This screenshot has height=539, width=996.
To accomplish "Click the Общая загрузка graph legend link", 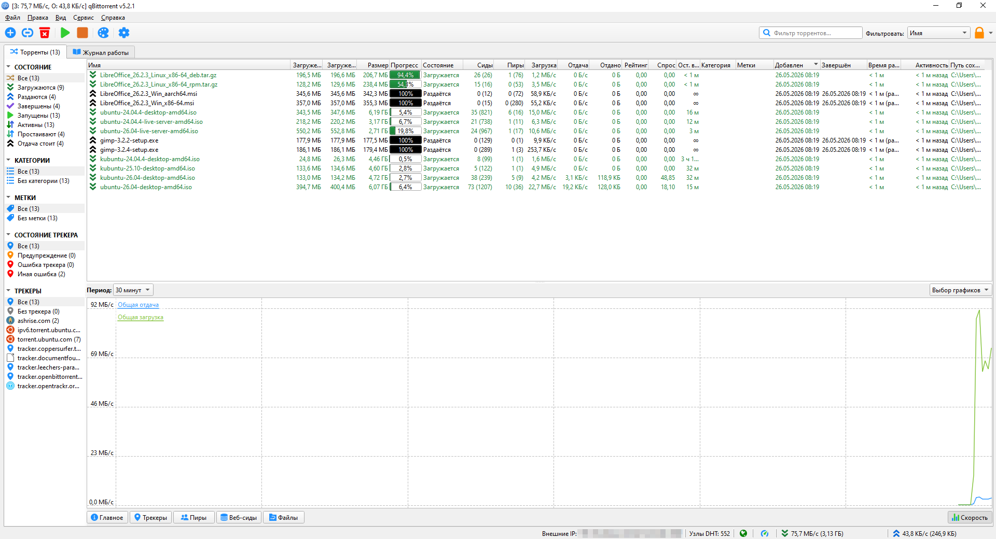I will tap(141, 317).
